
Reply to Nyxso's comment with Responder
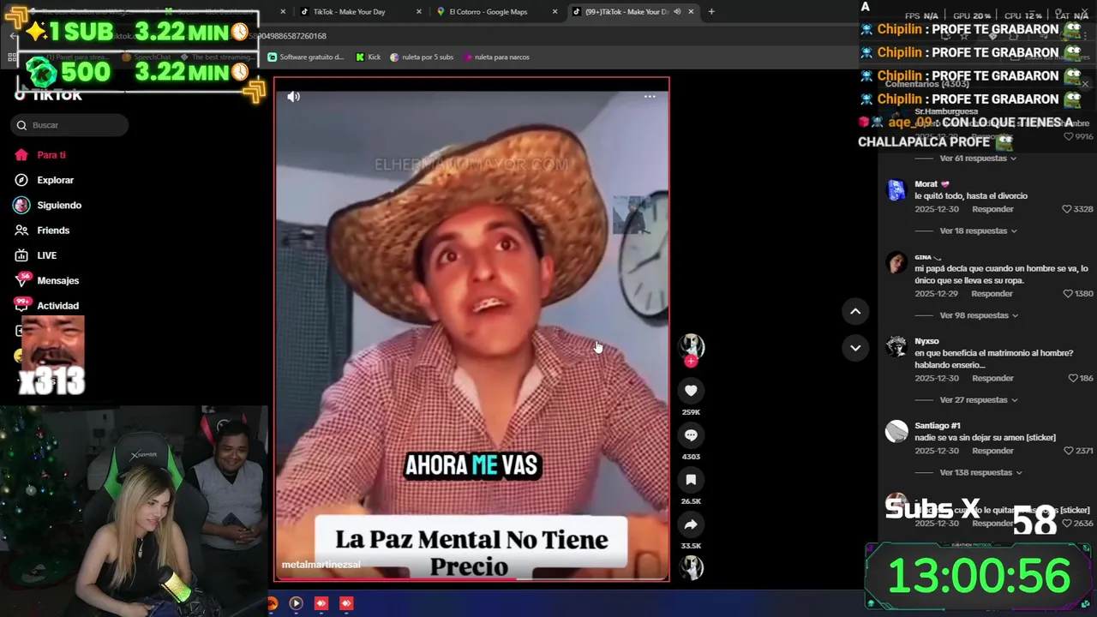(x=992, y=379)
